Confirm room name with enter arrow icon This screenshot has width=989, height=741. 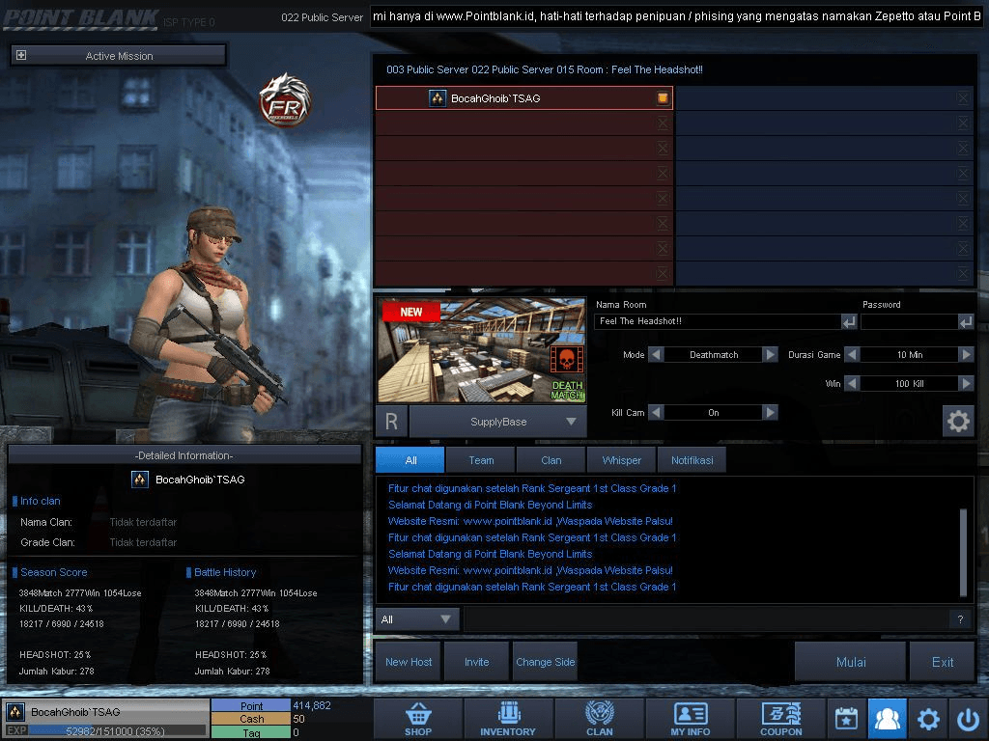click(x=849, y=321)
